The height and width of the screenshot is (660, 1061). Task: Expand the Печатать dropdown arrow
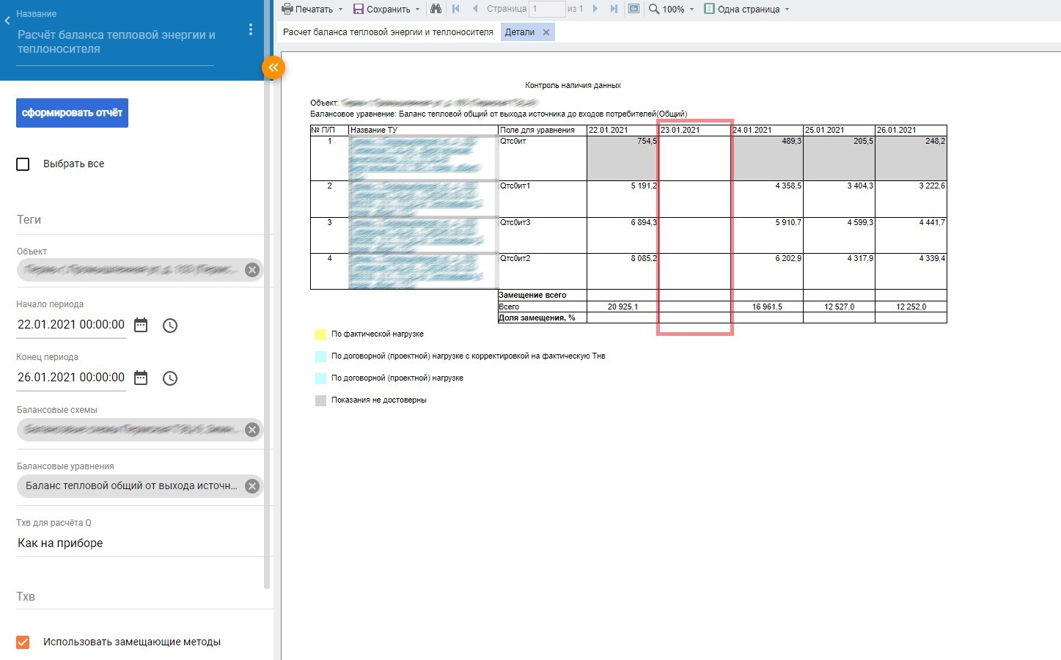341,10
